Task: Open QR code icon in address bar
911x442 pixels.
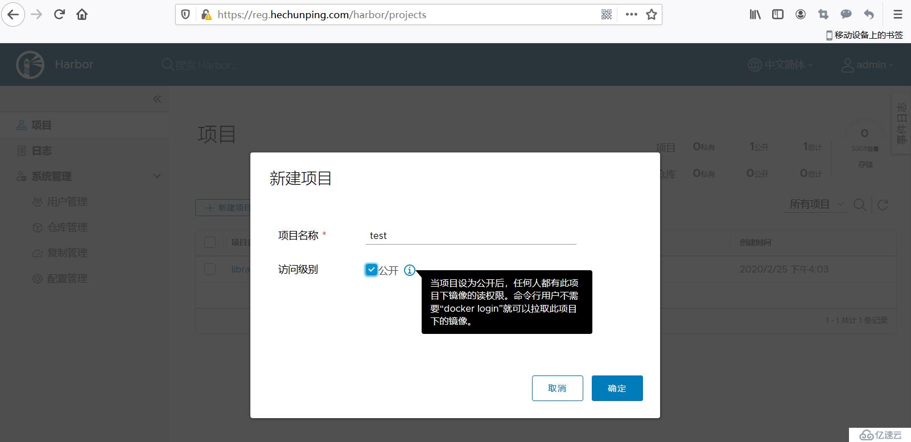Action: 607,15
